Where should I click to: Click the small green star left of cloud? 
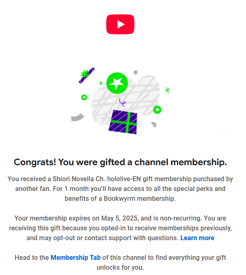click(84, 98)
